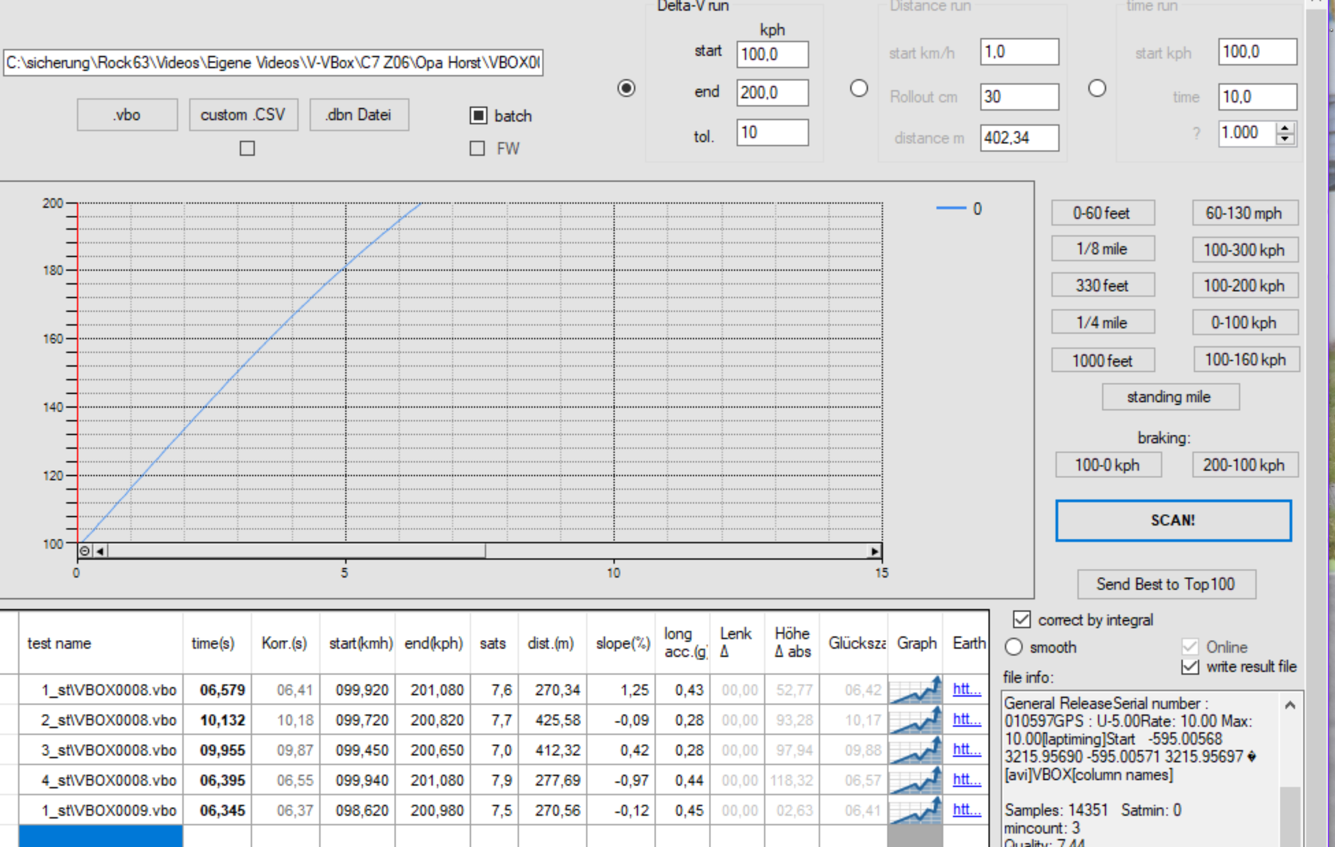Open graph icon for 2_st\VBOX0008.vbo row
Screen dimensions: 1335x847
(x=915, y=720)
